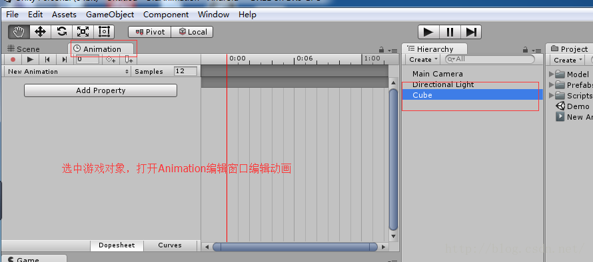Select the Prefabs folder icon
The width and height of the screenshot is (593, 262).
[560, 84]
